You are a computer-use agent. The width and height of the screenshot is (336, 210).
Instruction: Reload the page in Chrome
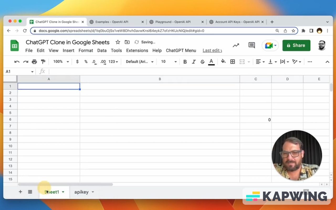coord(25,31)
